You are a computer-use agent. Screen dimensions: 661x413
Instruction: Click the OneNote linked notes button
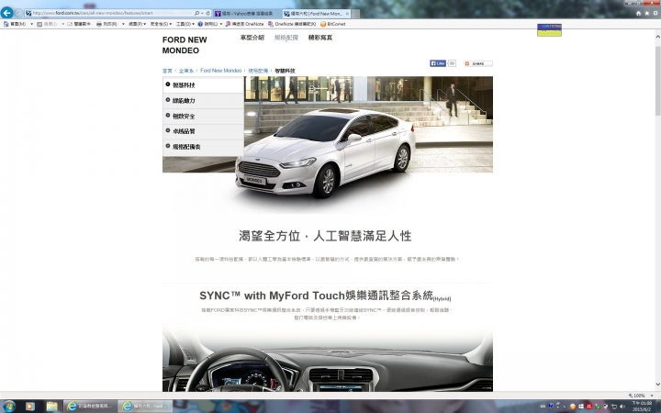tap(292, 24)
